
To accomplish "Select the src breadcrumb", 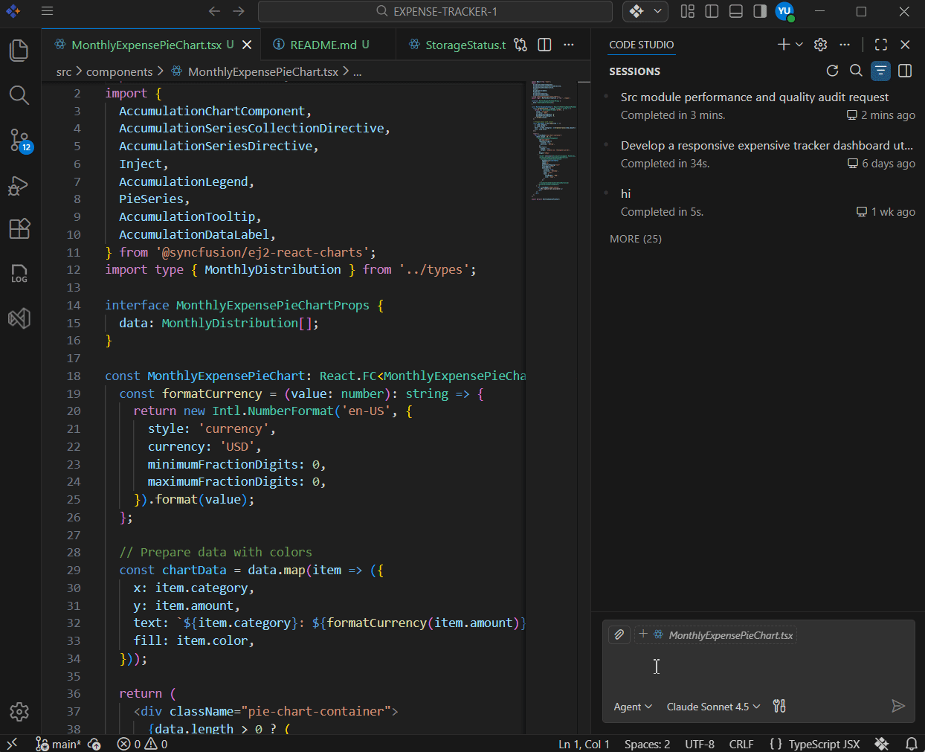I will [64, 71].
